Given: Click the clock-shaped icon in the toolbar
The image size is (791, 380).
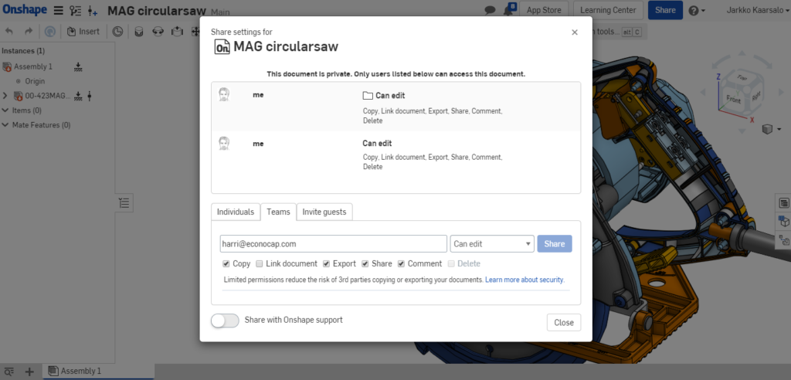Looking at the screenshot, I should pyautogui.click(x=117, y=32).
